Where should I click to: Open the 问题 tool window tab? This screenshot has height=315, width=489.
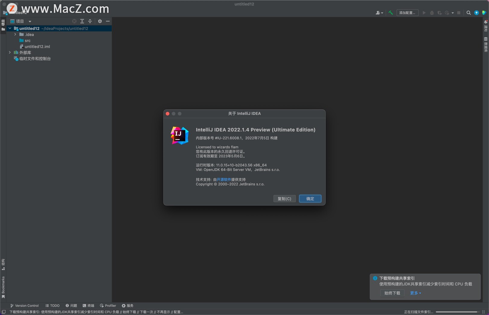pyautogui.click(x=71, y=306)
